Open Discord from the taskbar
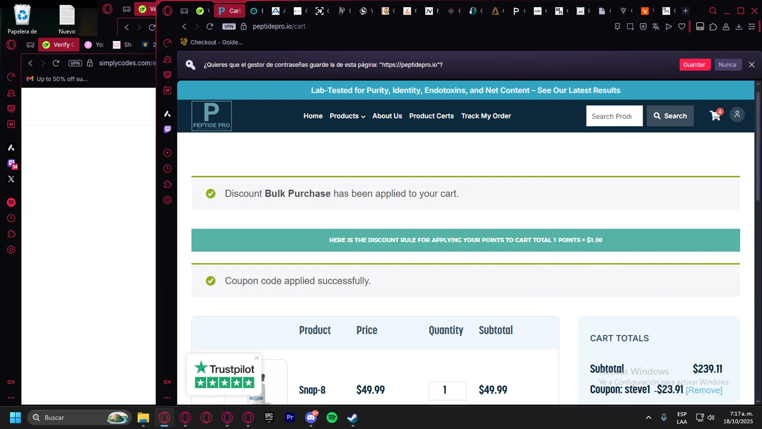This screenshot has height=429, width=762. click(311, 417)
